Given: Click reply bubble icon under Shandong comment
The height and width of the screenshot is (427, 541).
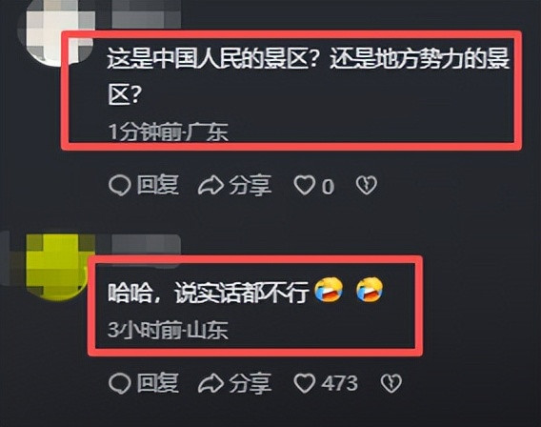Looking at the screenshot, I should point(120,383).
